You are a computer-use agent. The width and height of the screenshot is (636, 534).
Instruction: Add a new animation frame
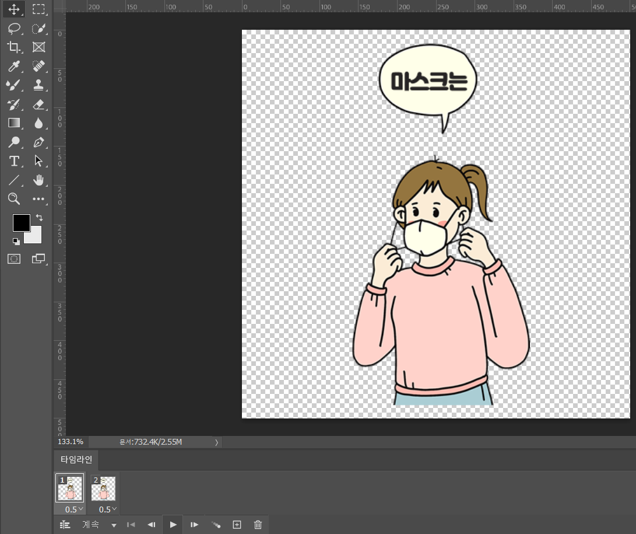pyautogui.click(x=237, y=524)
